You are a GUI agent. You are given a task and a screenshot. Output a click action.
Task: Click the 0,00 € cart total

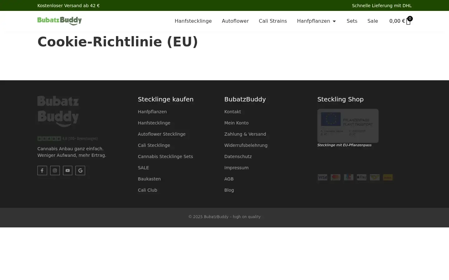(x=397, y=21)
